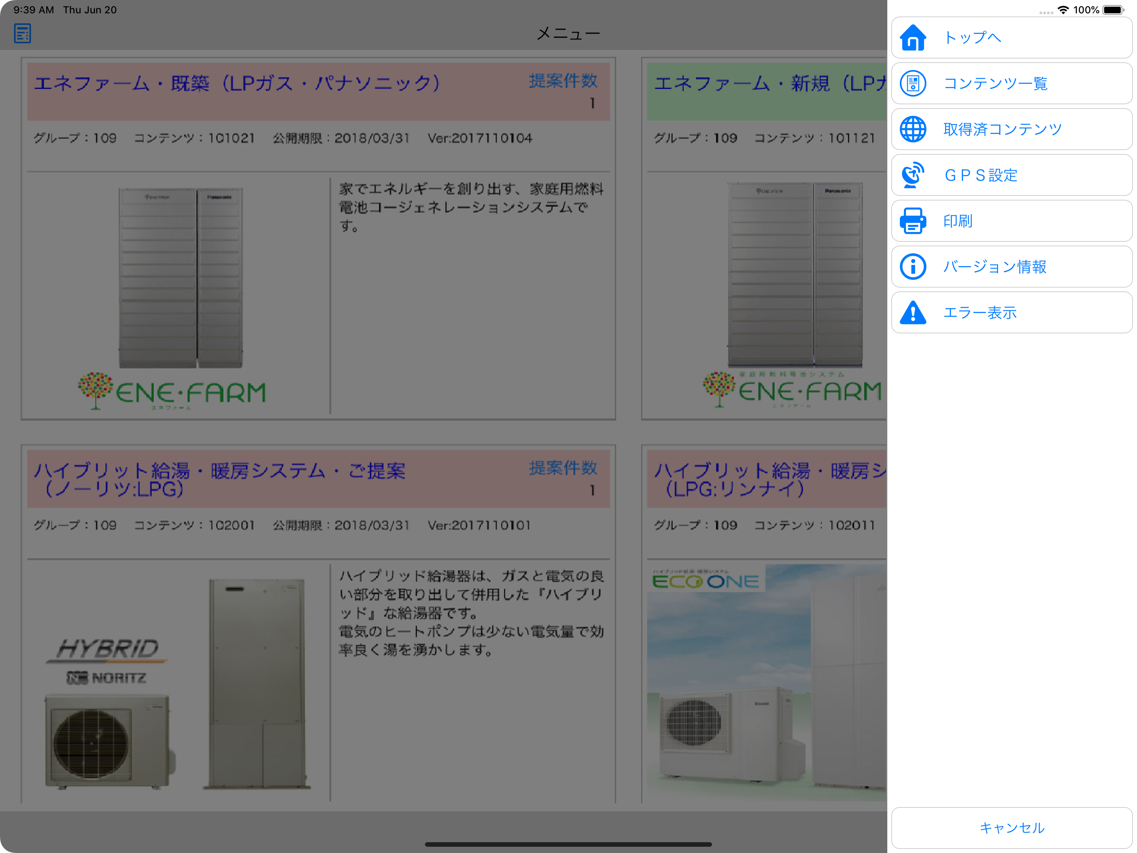Open ハイブリット給湯・暖房システム・ご提案 (ノーリツ:LPG) title
Screen dimensions: 1137x853
coord(219,479)
